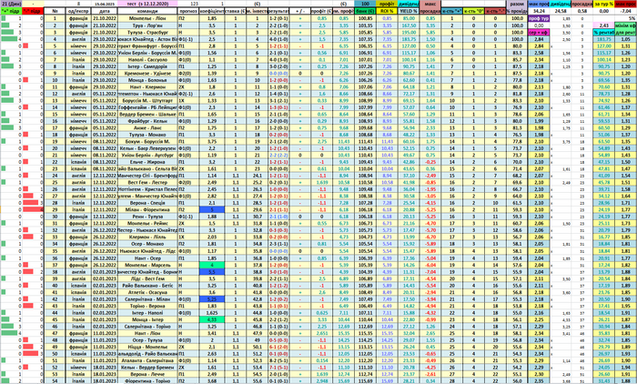Select the bank value cell '100,85'

tap(365, 18)
